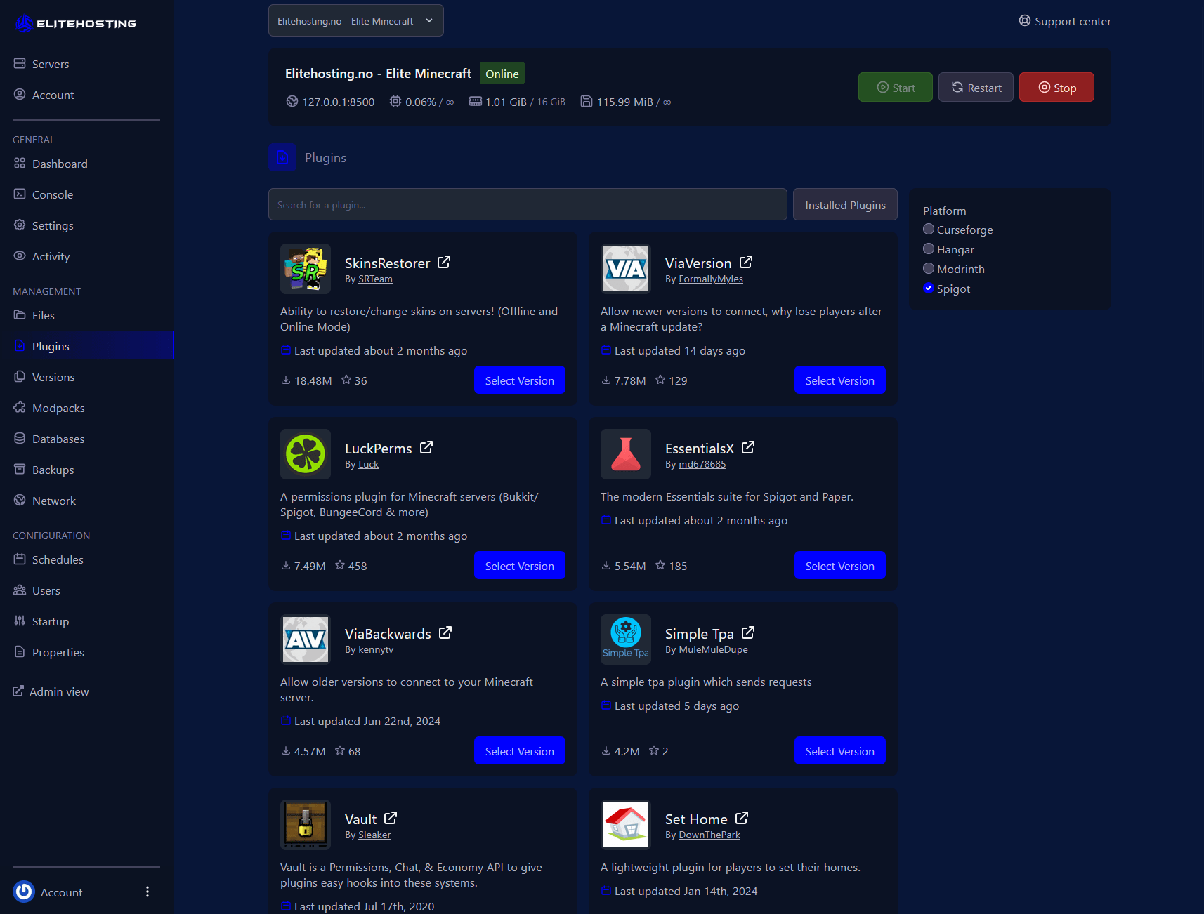Viewport: 1204px width, 914px height.
Task: Select the Modrinth platform radio button
Action: click(x=929, y=268)
